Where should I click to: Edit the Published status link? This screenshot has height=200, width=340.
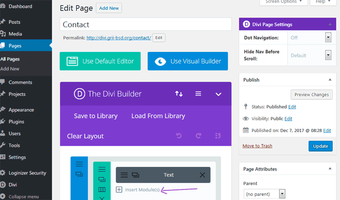point(292,107)
